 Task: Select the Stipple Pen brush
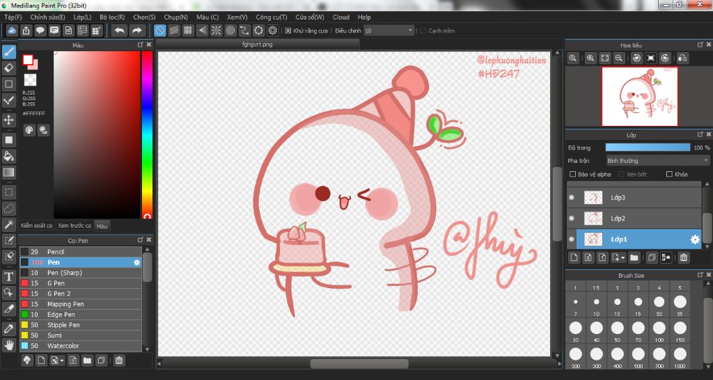click(81, 325)
